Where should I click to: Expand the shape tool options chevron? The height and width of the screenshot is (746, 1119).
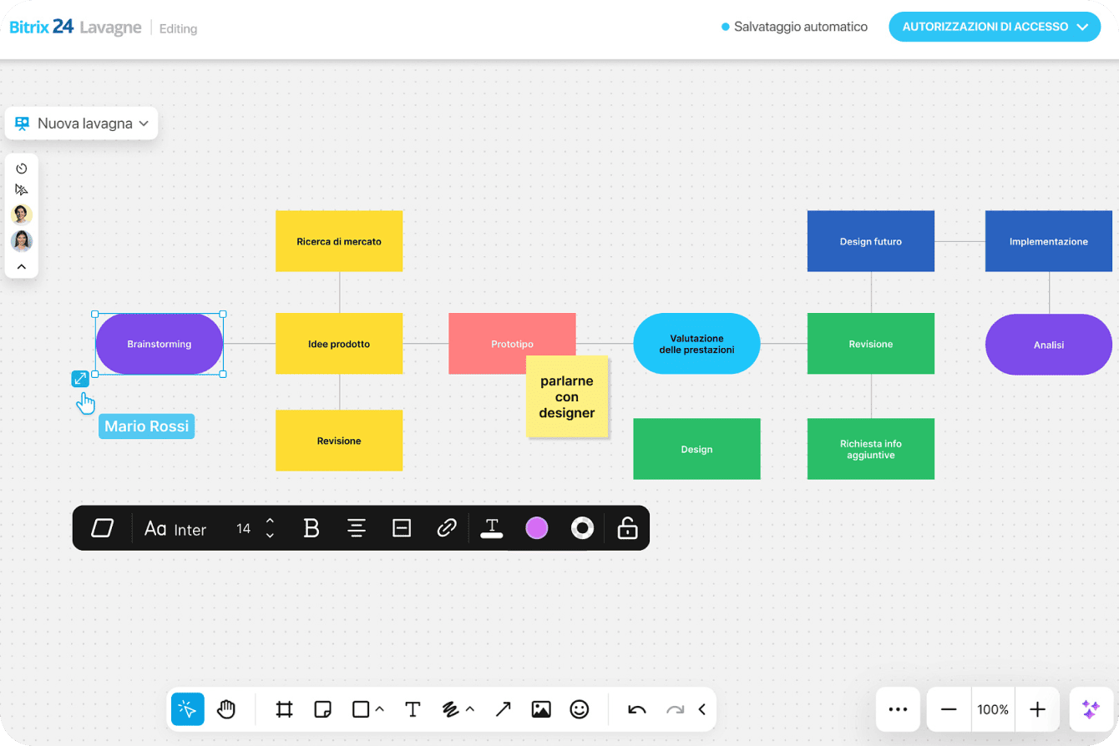(380, 709)
